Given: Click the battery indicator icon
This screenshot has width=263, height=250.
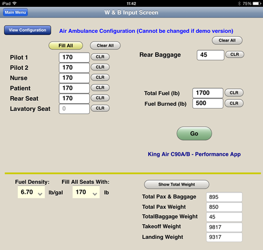Looking at the screenshot, I should [257, 4].
